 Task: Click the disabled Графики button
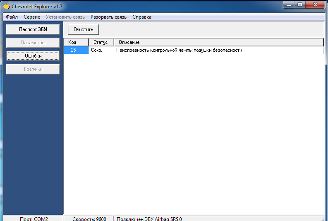[33, 69]
